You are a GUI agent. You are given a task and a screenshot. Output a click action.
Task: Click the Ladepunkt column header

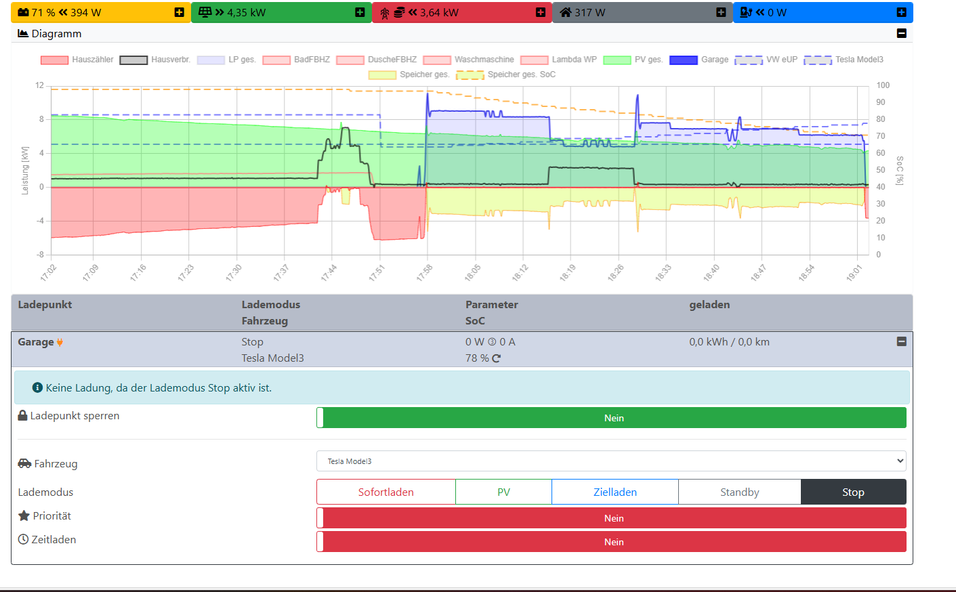pyautogui.click(x=45, y=305)
